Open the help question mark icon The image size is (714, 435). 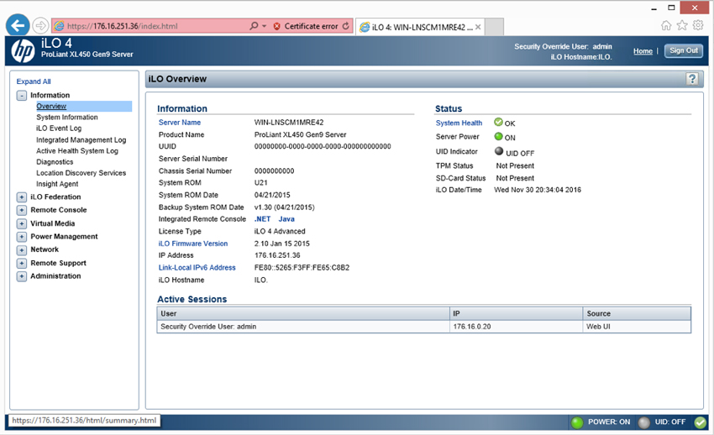[691, 79]
